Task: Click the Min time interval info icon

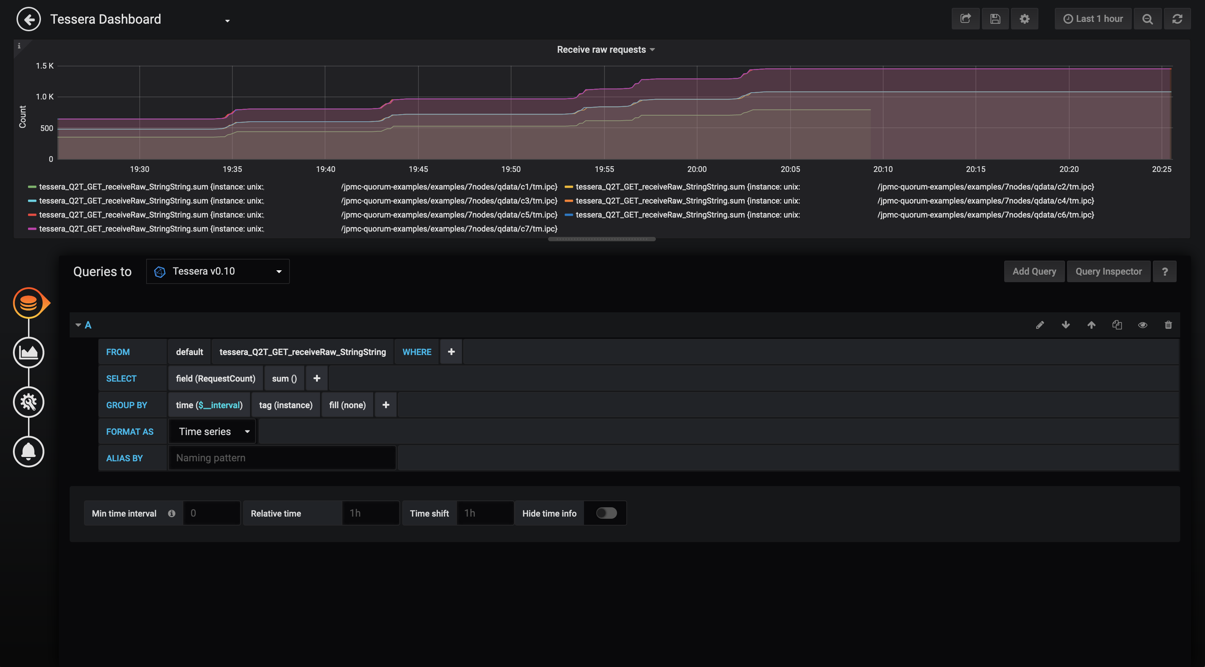Action: [172, 513]
